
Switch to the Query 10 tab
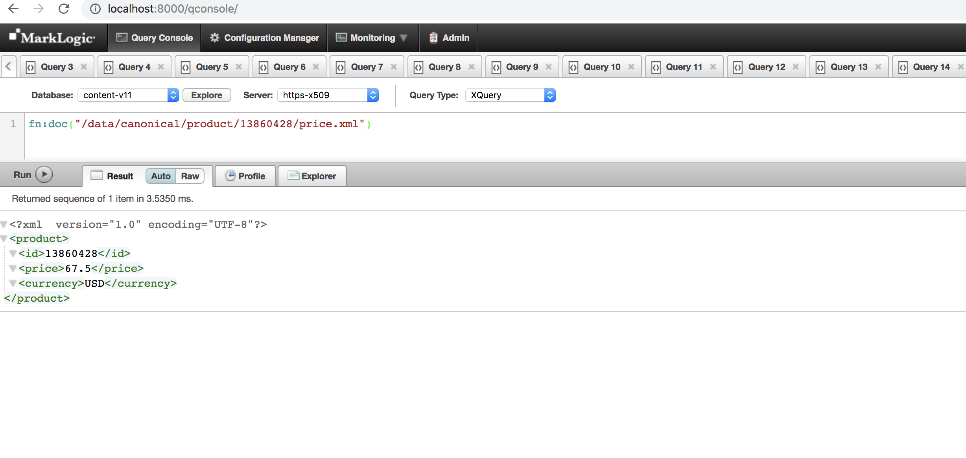[x=601, y=67]
